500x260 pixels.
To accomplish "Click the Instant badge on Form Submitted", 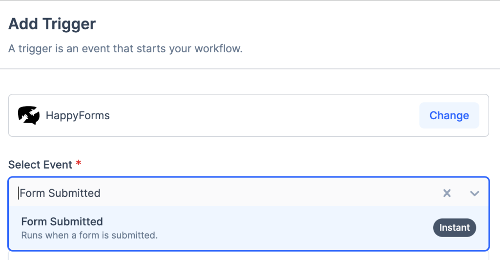I will (x=454, y=227).
